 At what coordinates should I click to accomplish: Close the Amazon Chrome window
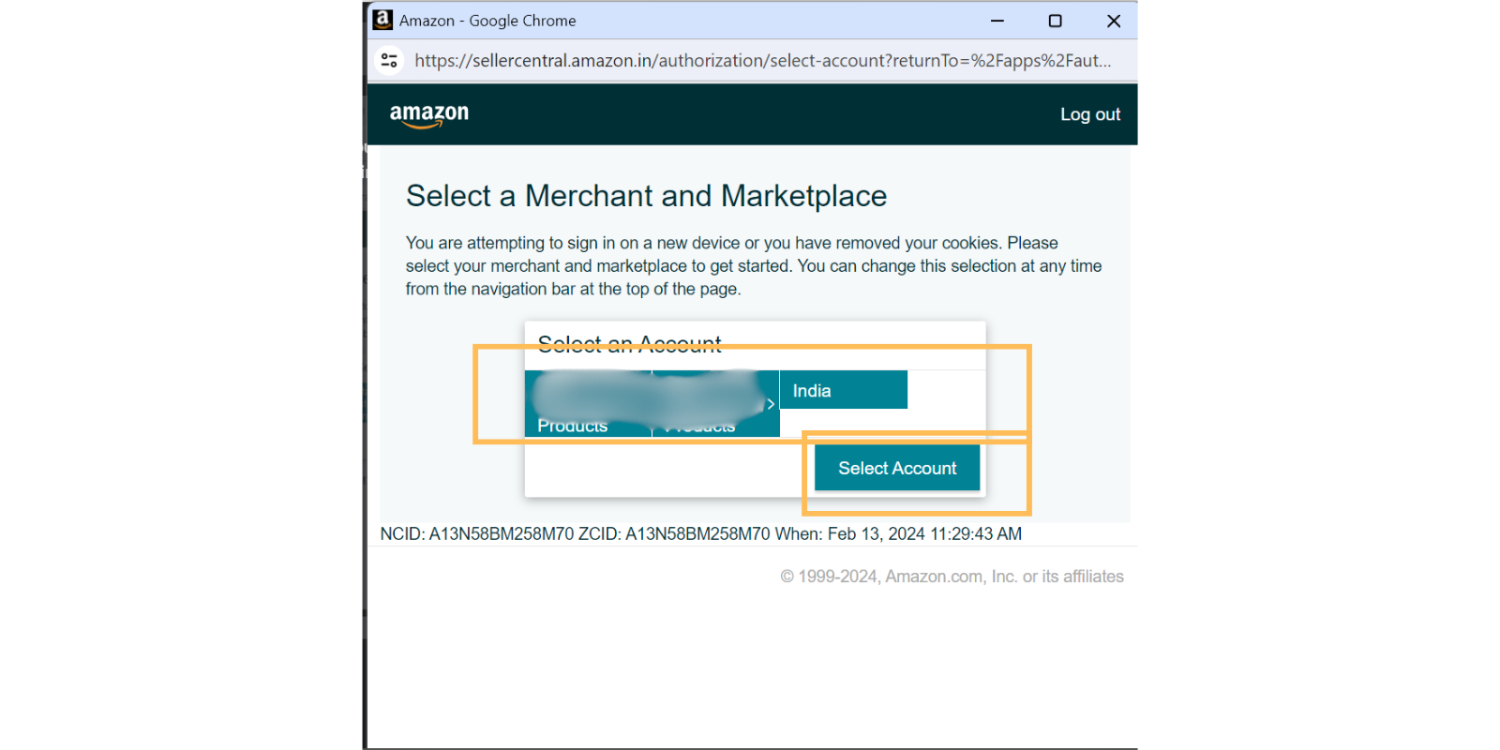(x=1114, y=21)
